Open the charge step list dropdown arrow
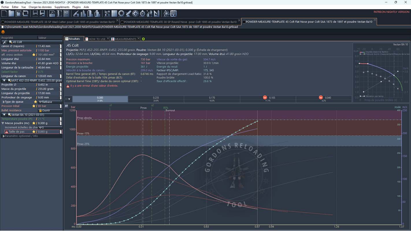Screen dimensions: 411x231 69,99
